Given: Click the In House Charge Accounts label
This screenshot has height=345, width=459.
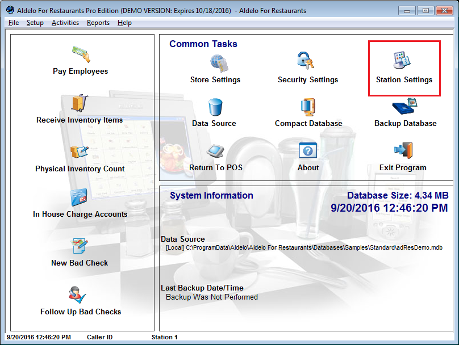Looking at the screenshot, I should (x=80, y=214).
